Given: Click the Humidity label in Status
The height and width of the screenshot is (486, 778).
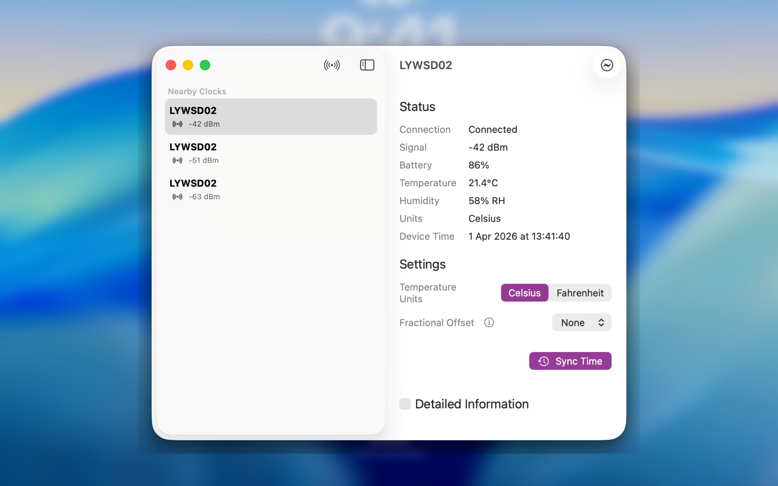Looking at the screenshot, I should tap(419, 201).
